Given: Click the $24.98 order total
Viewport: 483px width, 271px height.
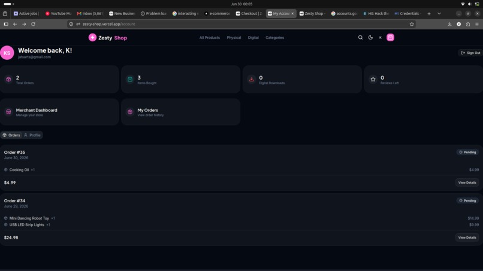Looking at the screenshot, I should pyautogui.click(x=11, y=237).
